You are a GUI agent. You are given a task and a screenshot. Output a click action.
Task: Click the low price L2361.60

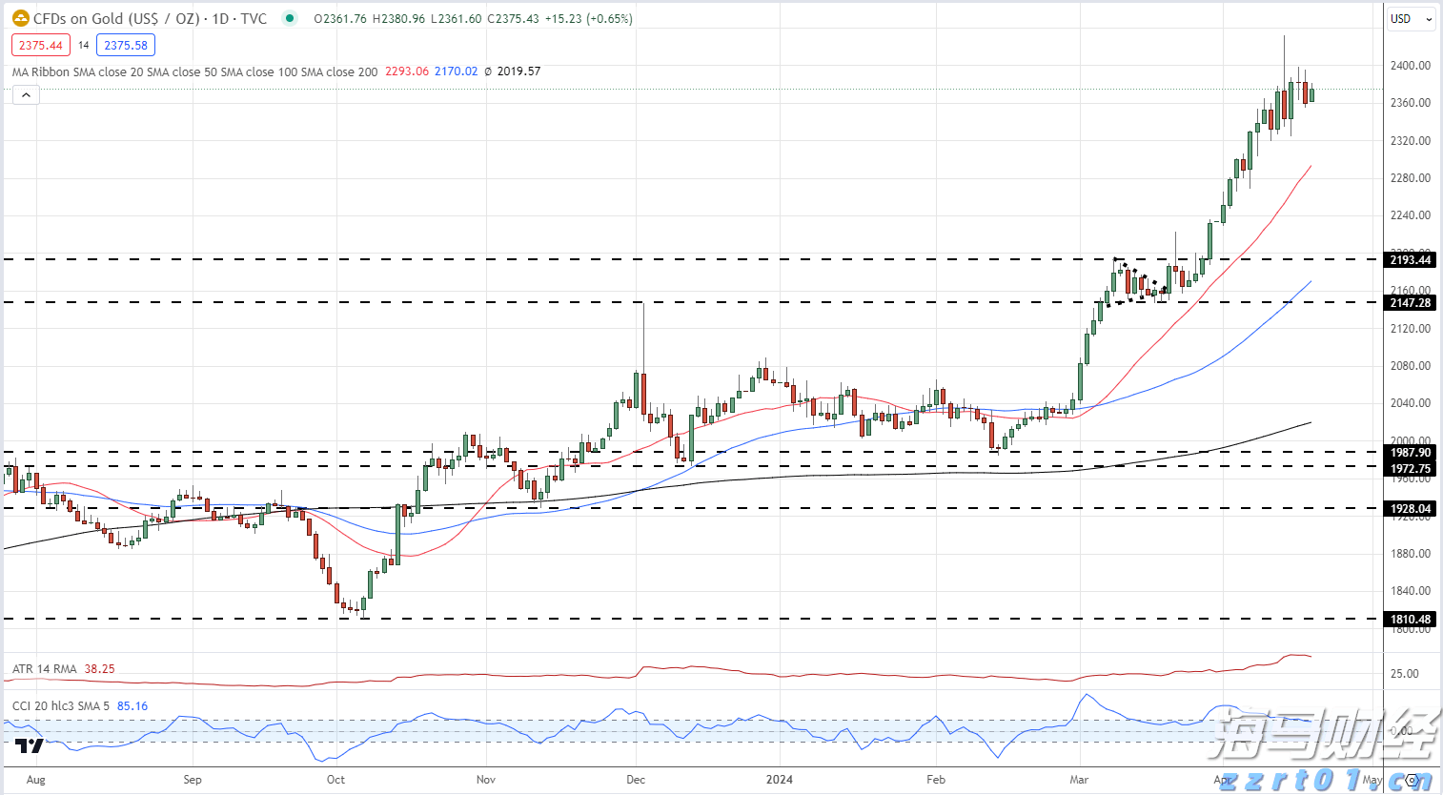tap(457, 18)
